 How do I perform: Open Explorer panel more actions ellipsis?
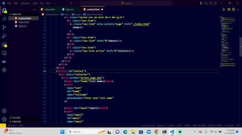34,9
